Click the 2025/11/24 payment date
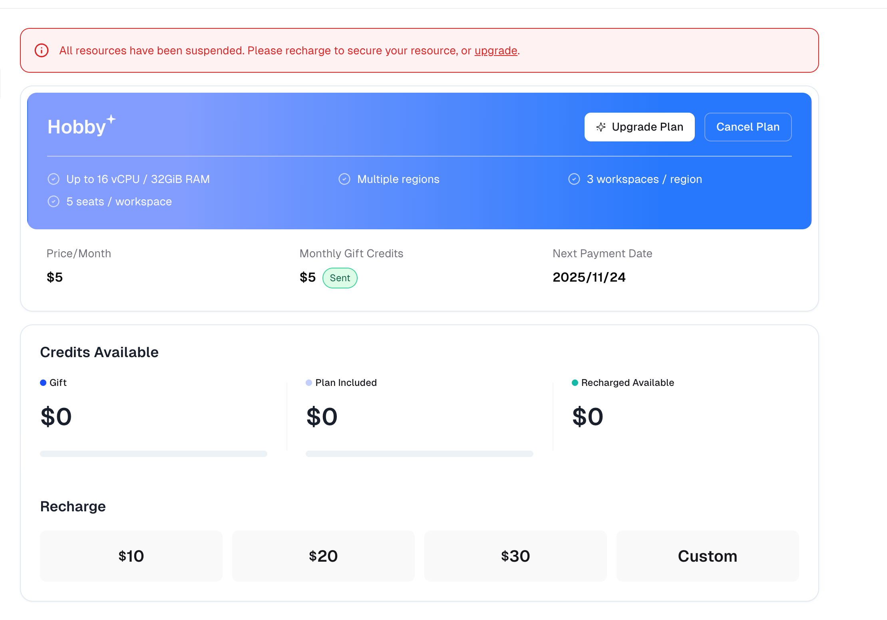The height and width of the screenshot is (620, 887). [x=589, y=277]
